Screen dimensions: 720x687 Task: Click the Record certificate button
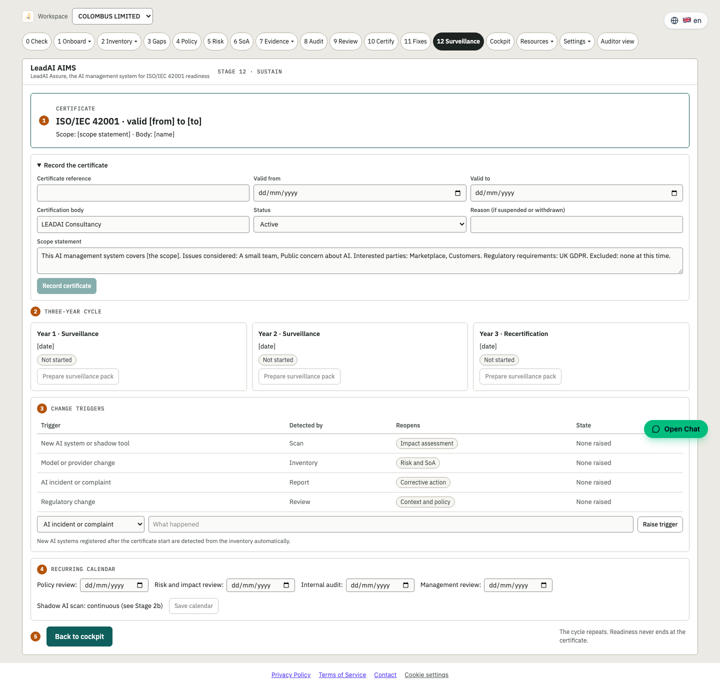(x=66, y=286)
